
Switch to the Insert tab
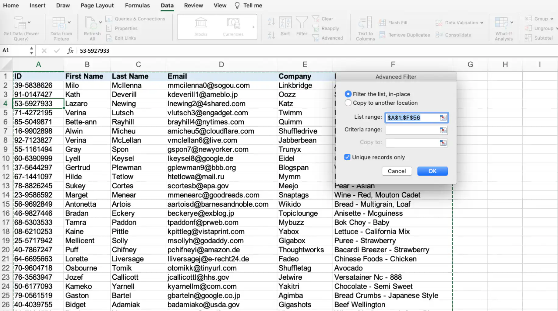(37, 5)
